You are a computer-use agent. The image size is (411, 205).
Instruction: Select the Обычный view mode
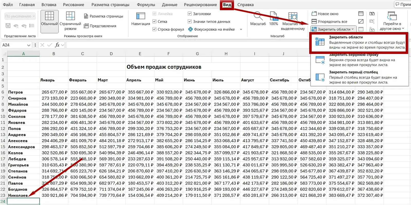pyautogui.click(x=49, y=22)
